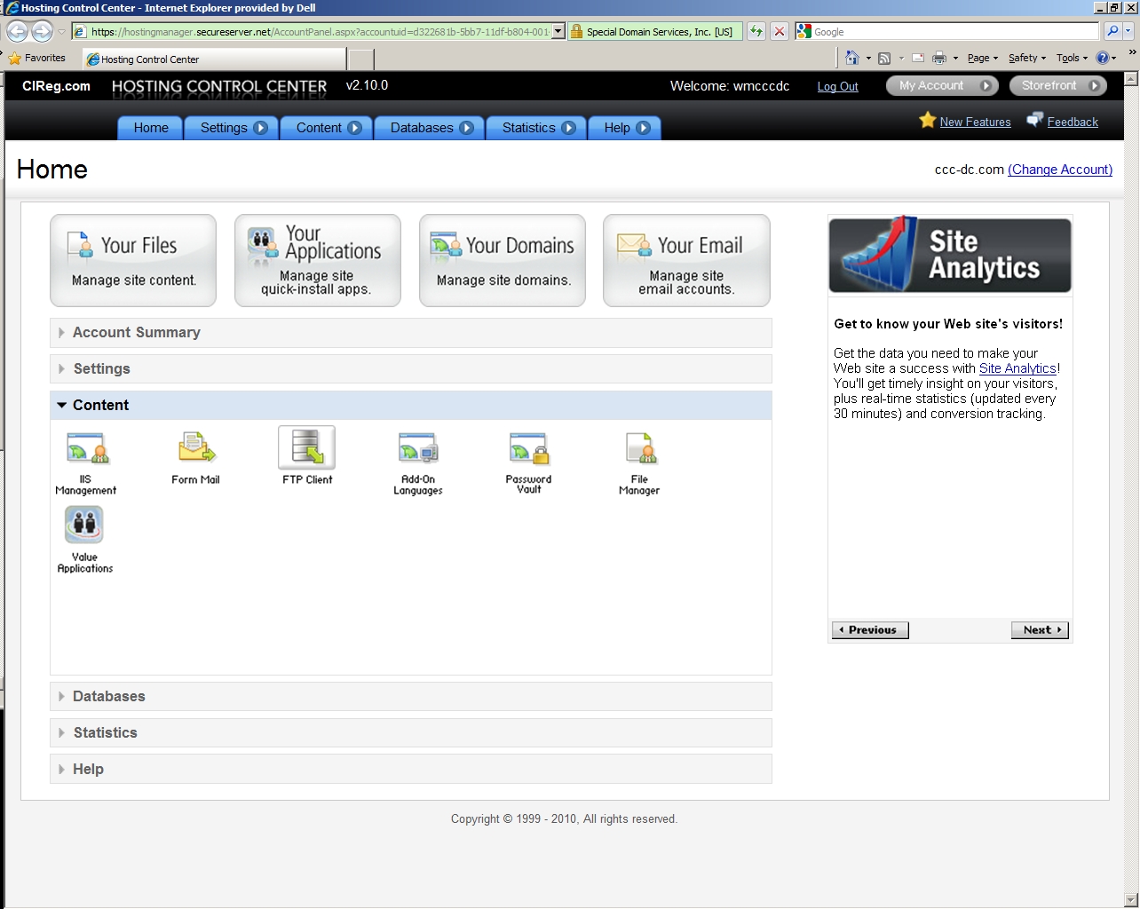
Task: Click the Site Analytics text link
Action: click(1017, 368)
